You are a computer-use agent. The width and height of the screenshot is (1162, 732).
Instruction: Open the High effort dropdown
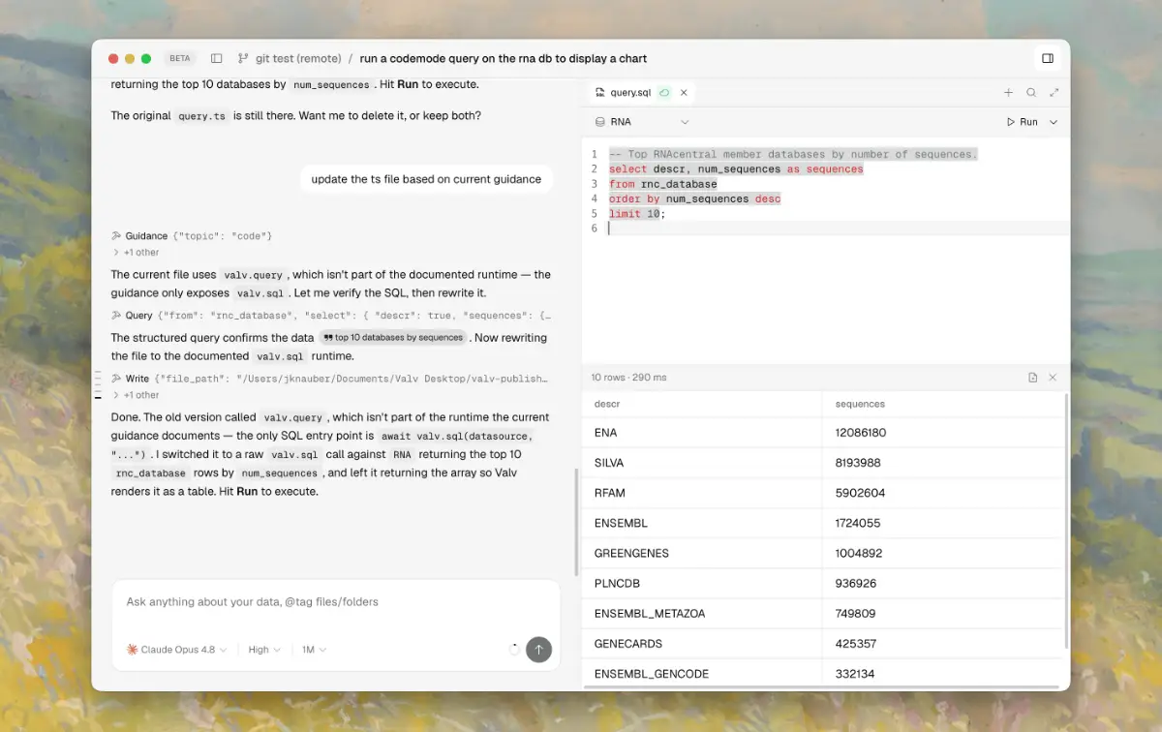264,650
